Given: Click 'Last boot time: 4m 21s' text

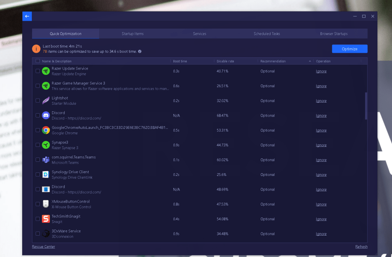Looking at the screenshot, I should click(x=62, y=46).
